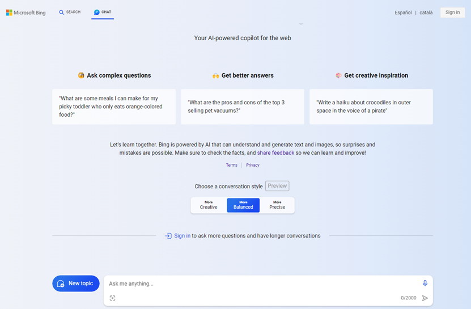Start a New topic

coord(76,283)
